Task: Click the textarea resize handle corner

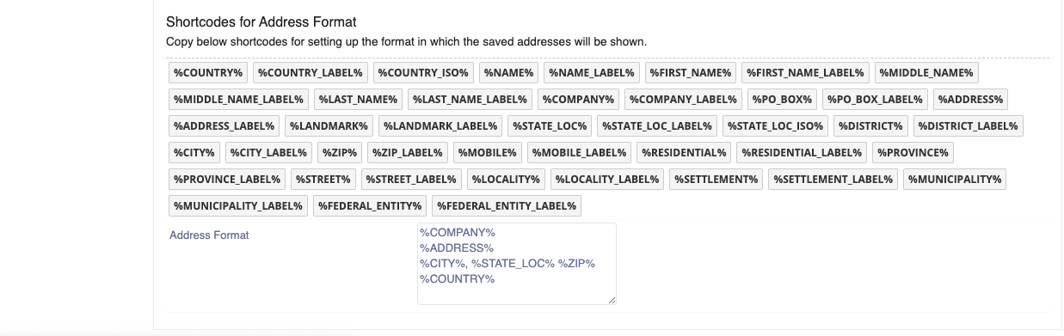Action: [x=612, y=300]
